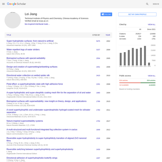Image resolution: width=162 pixels, height=162 pixels.
Task: Open hydrogel-coated mesh for oil/water separation article
Action: (48, 111)
